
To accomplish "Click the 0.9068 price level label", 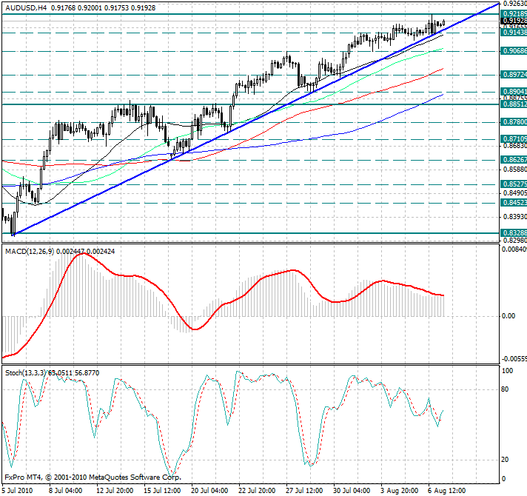I will (x=514, y=51).
